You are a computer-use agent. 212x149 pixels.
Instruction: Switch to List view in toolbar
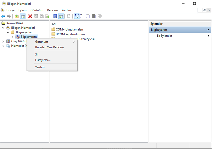click(x=88, y=16)
